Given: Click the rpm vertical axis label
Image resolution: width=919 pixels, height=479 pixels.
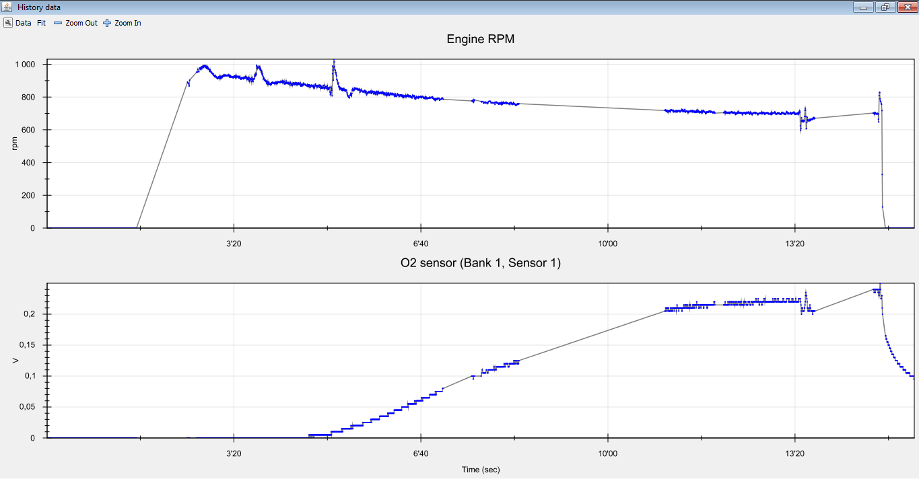Looking at the screenshot, I should (x=14, y=143).
